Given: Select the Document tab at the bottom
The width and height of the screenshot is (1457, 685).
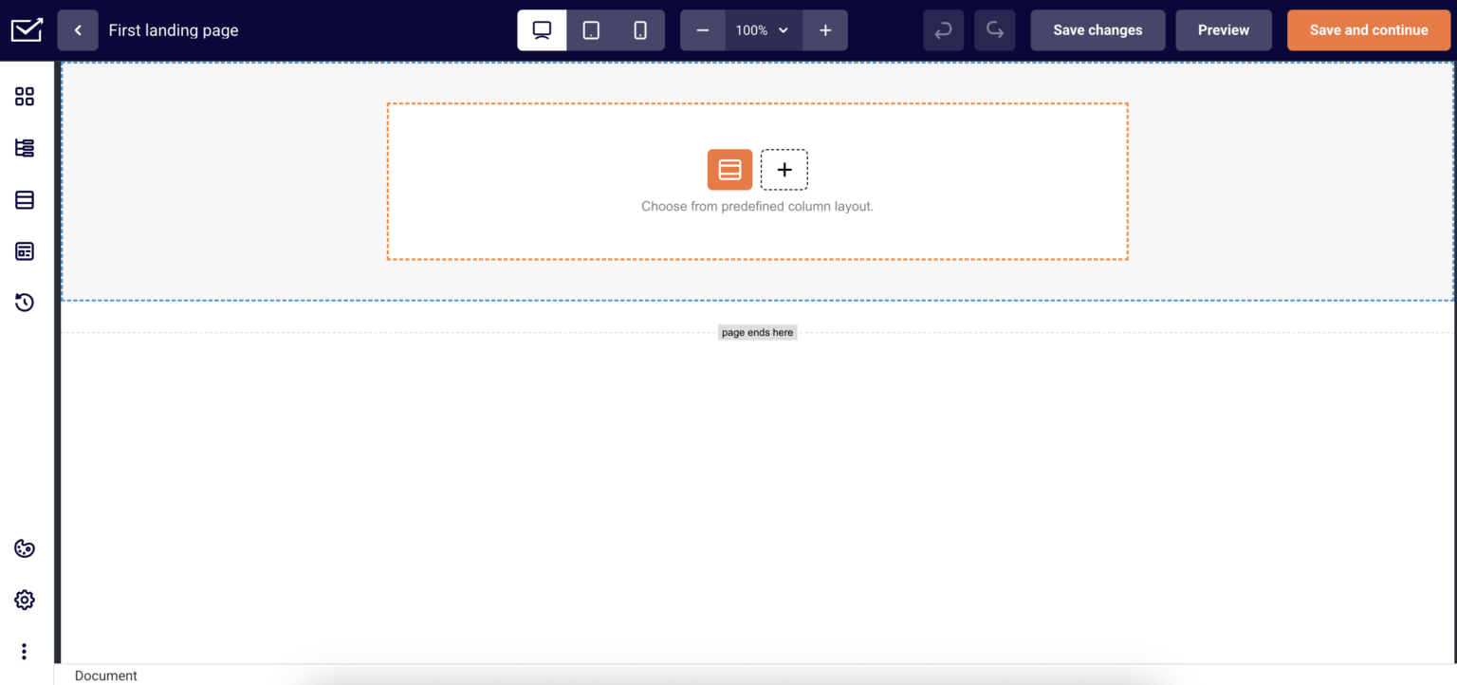Looking at the screenshot, I should (105, 675).
